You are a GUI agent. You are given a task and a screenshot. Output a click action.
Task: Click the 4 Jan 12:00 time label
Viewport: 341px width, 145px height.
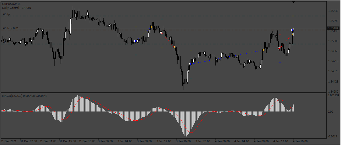point(281,141)
